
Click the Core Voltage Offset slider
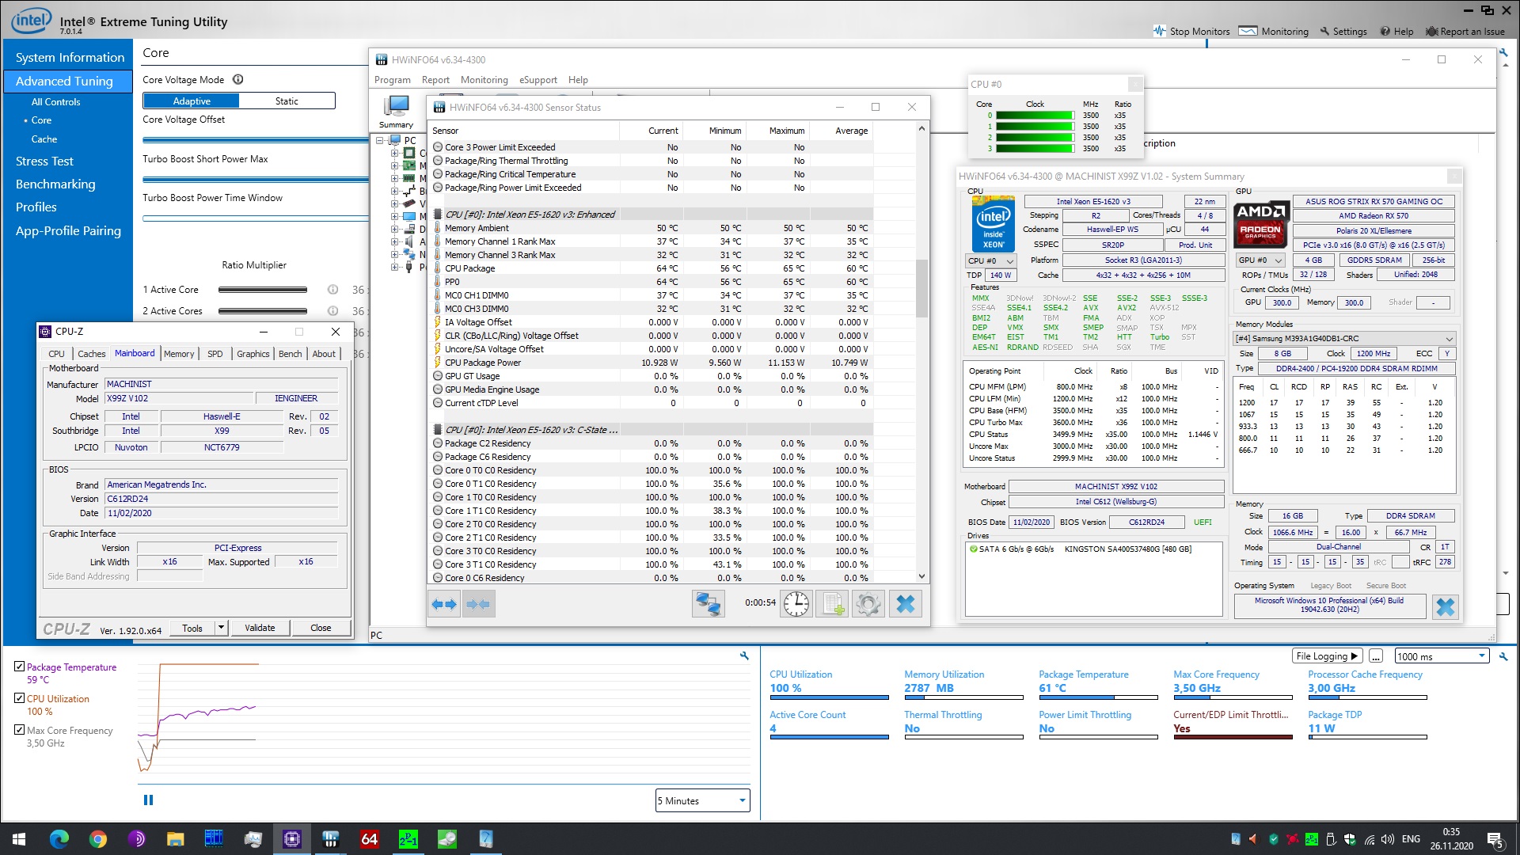click(255, 140)
